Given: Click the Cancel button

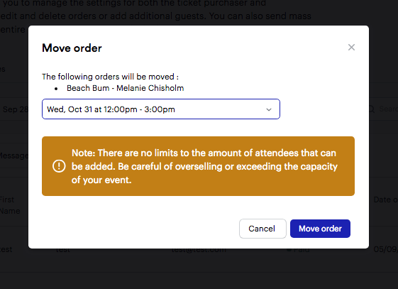Looking at the screenshot, I should (262, 229).
